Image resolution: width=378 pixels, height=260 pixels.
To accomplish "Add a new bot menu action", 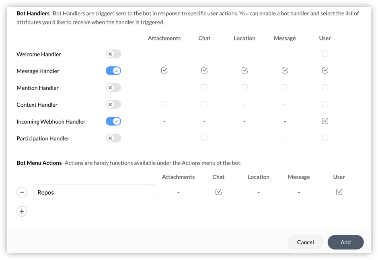I will point(22,211).
